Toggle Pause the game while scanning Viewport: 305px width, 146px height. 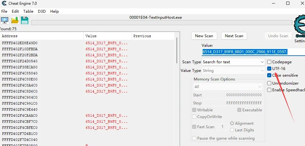pyautogui.click(x=194, y=138)
